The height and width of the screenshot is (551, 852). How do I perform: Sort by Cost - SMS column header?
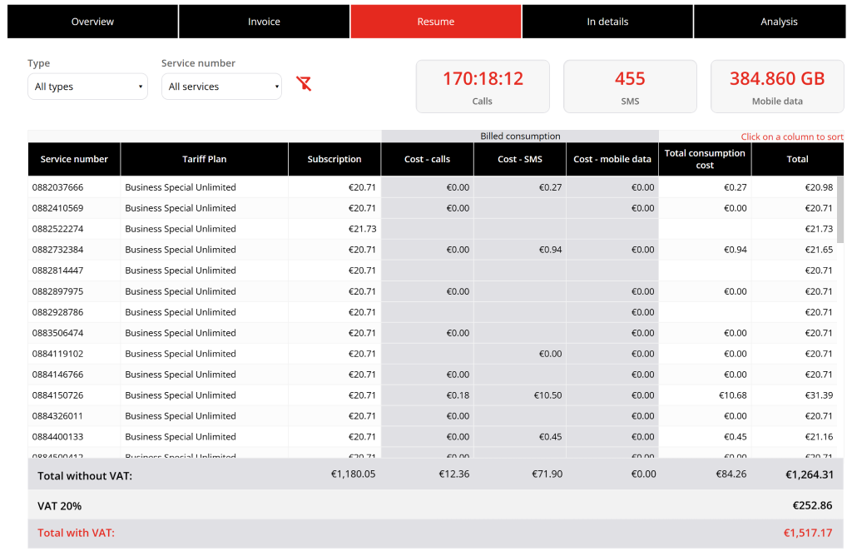pyautogui.click(x=520, y=159)
